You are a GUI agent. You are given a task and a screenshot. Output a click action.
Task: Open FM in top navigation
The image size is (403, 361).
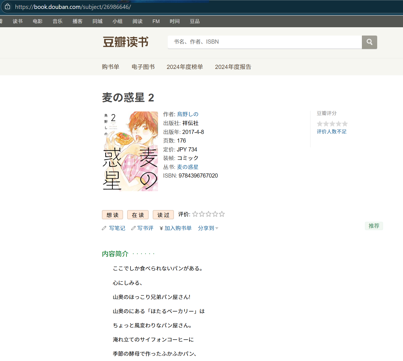(x=156, y=21)
